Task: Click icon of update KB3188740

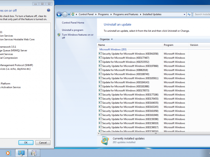Action: tap(100, 74)
